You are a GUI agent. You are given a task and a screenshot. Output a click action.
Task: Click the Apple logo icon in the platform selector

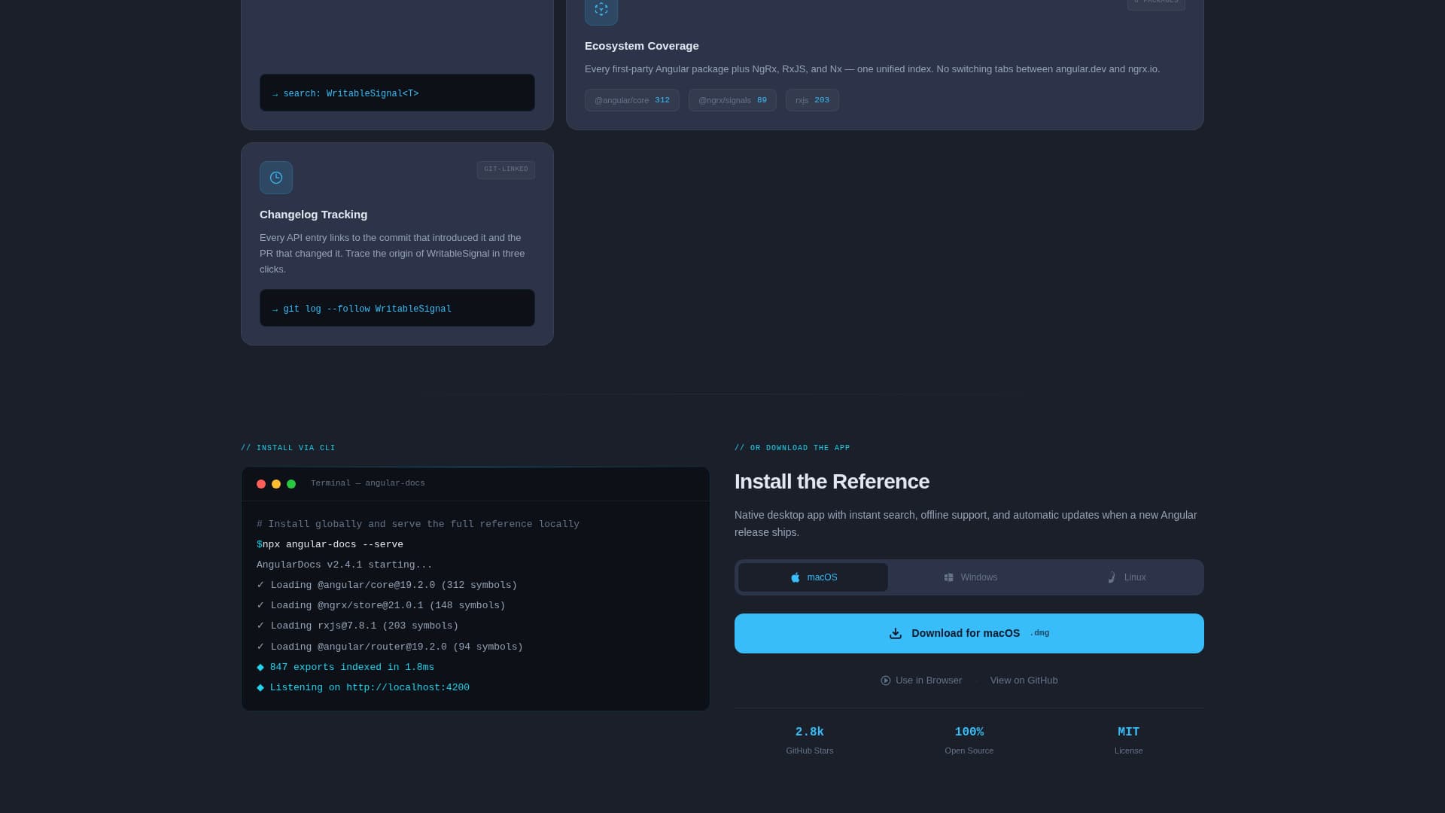click(796, 577)
